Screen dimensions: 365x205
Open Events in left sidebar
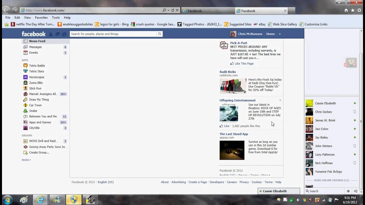tap(33, 53)
